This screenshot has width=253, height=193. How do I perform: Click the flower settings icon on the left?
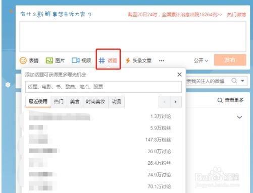coord(8,85)
